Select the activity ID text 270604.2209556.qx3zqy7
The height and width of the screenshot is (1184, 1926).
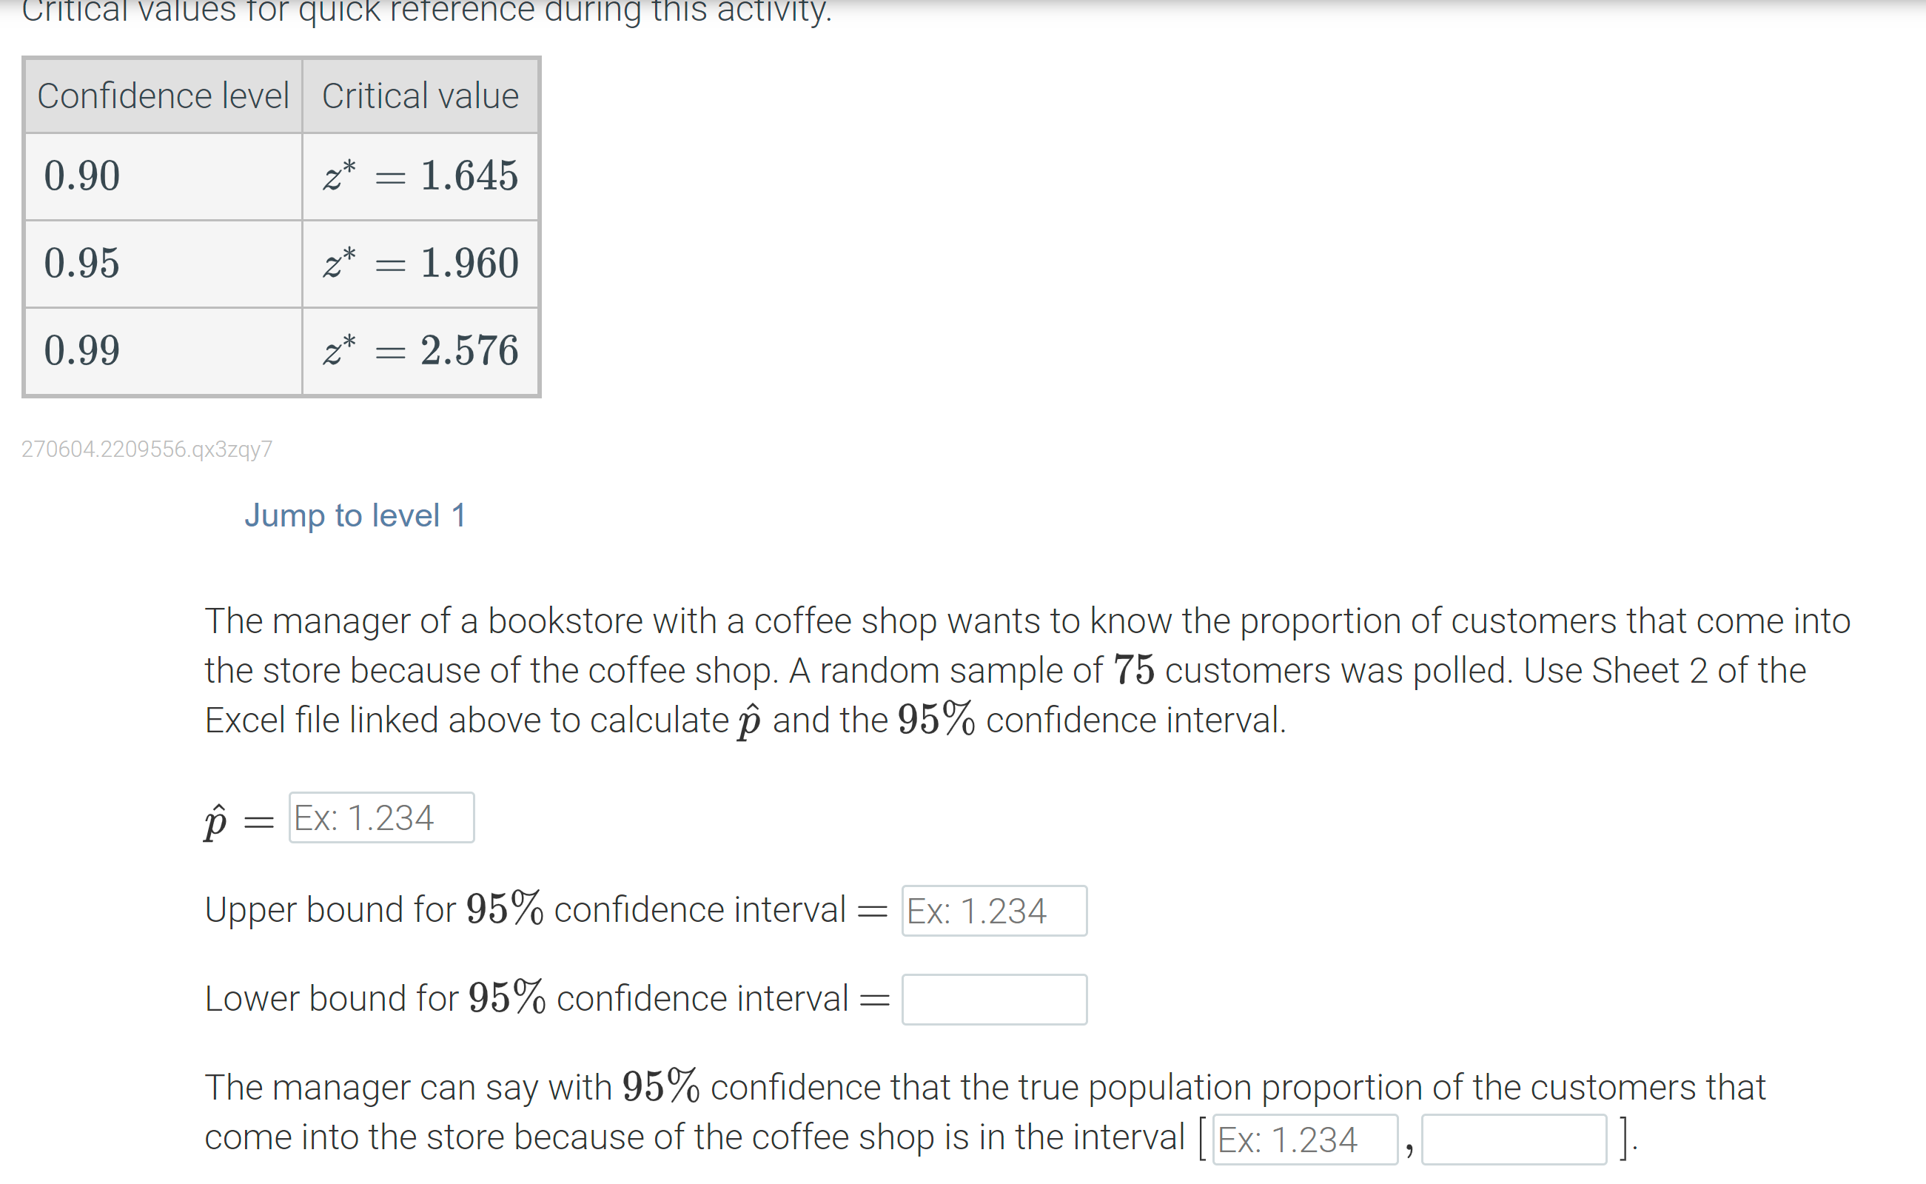(x=147, y=449)
